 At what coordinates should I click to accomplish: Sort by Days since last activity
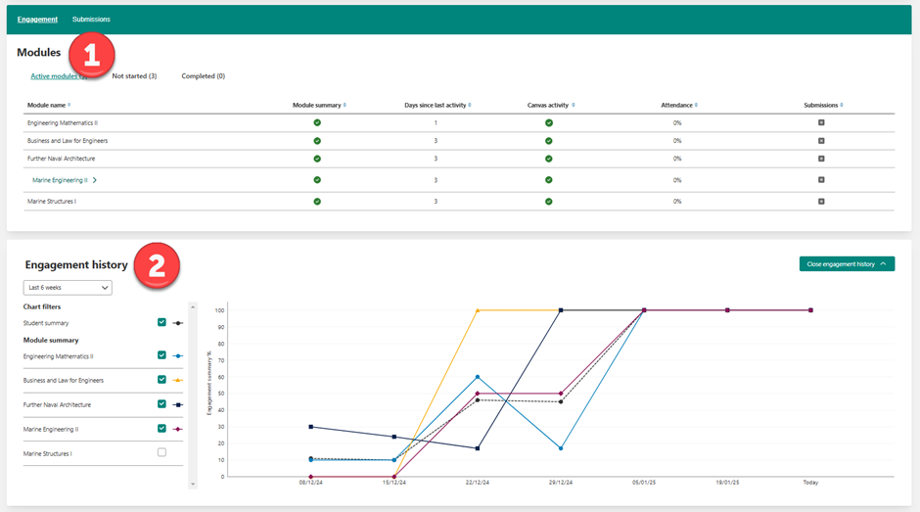coord(471,105)
